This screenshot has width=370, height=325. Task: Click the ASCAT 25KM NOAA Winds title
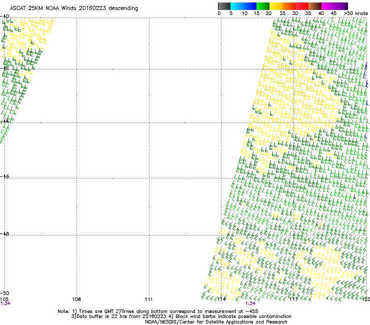tap(73, 8)
